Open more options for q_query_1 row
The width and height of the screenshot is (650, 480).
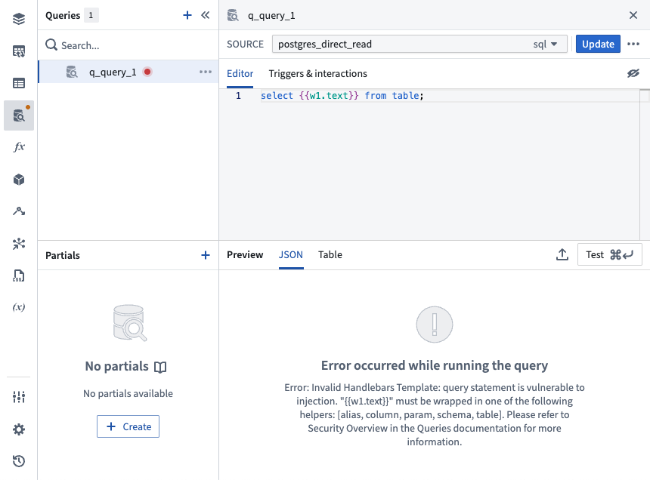[x=206, y=72]
